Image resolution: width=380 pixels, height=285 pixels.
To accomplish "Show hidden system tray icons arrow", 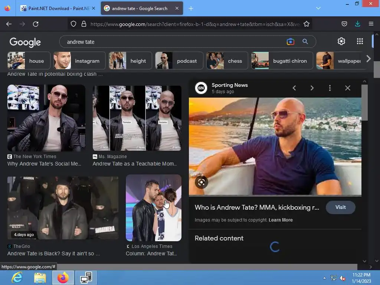I will pos(324,278).
